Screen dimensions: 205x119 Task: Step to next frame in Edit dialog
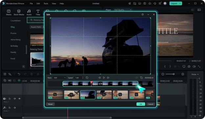click(108, 78)
